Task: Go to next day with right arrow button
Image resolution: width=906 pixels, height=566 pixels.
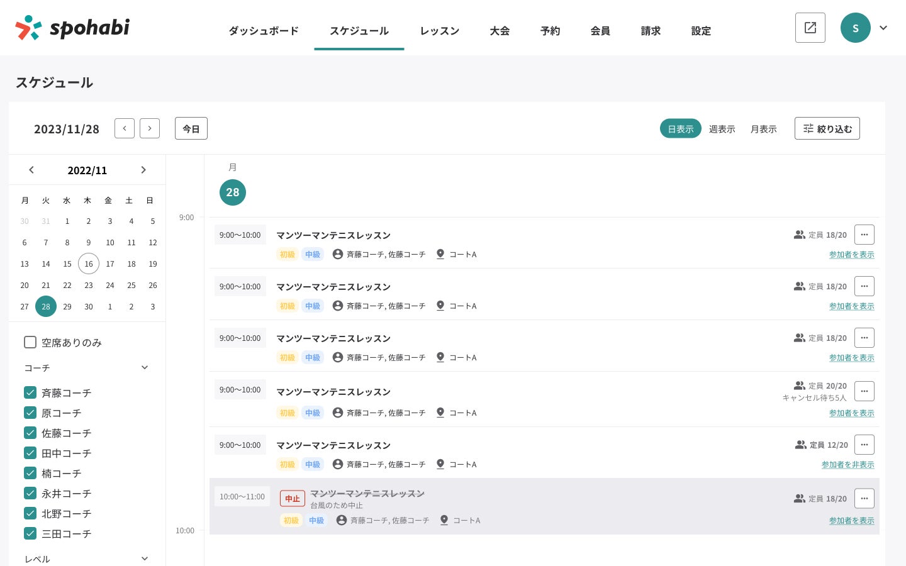Action: click(150, 128)
